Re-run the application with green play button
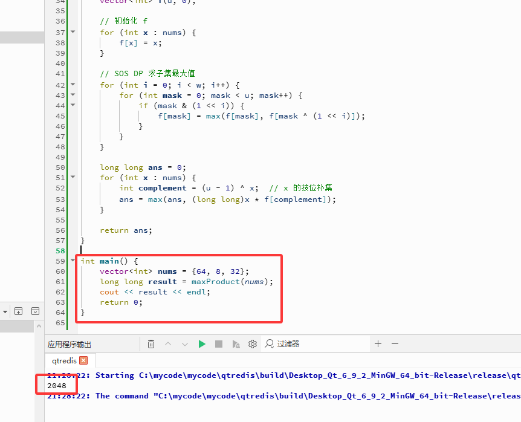This screenshot has height=422, width=521. pos(202,344)
